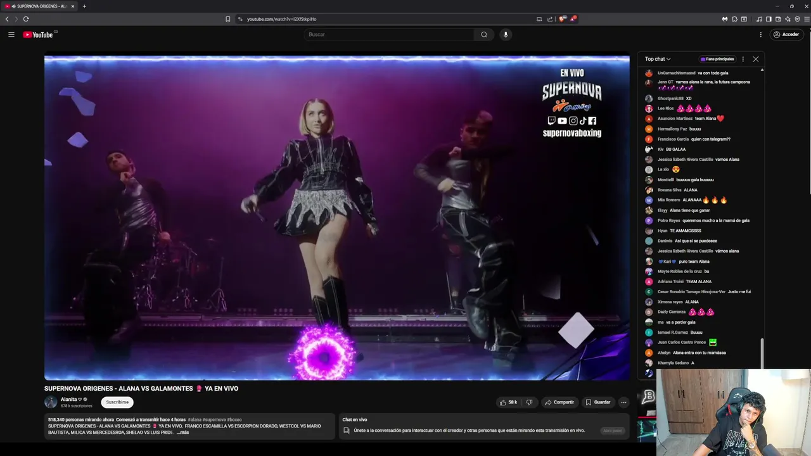The width and height of the screenshot is (811, 456).
Task: Click the live video player
Action: click(x=337, y=217)
